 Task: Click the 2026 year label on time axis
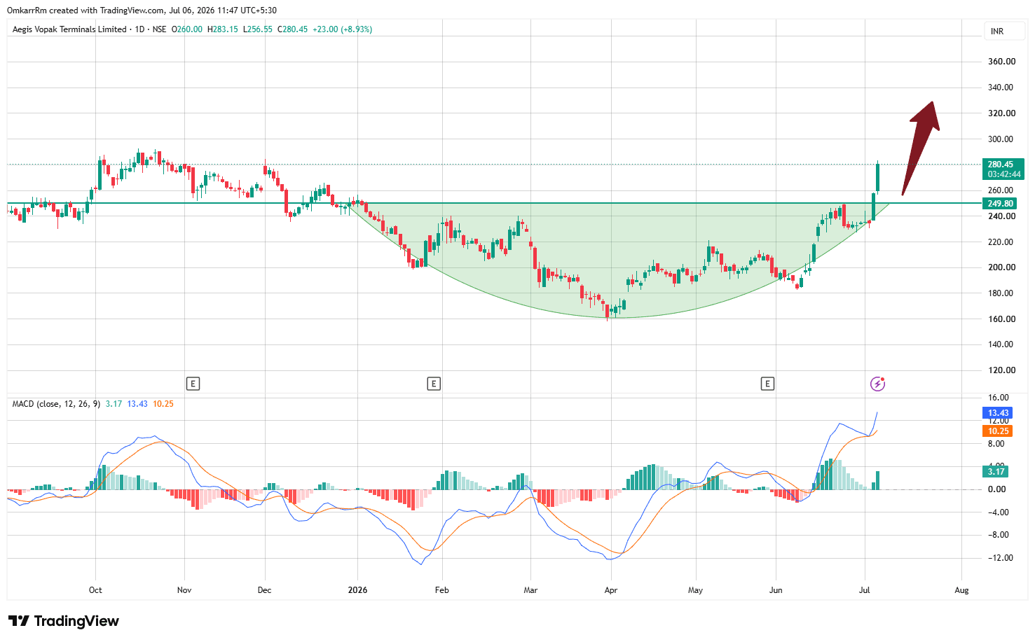tap(357, 590)
